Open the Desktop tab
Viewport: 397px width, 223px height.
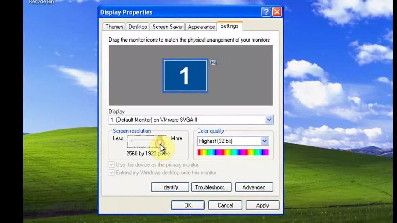point(138,27)
